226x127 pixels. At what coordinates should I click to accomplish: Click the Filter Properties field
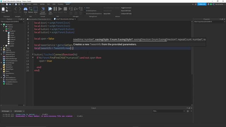209,22
